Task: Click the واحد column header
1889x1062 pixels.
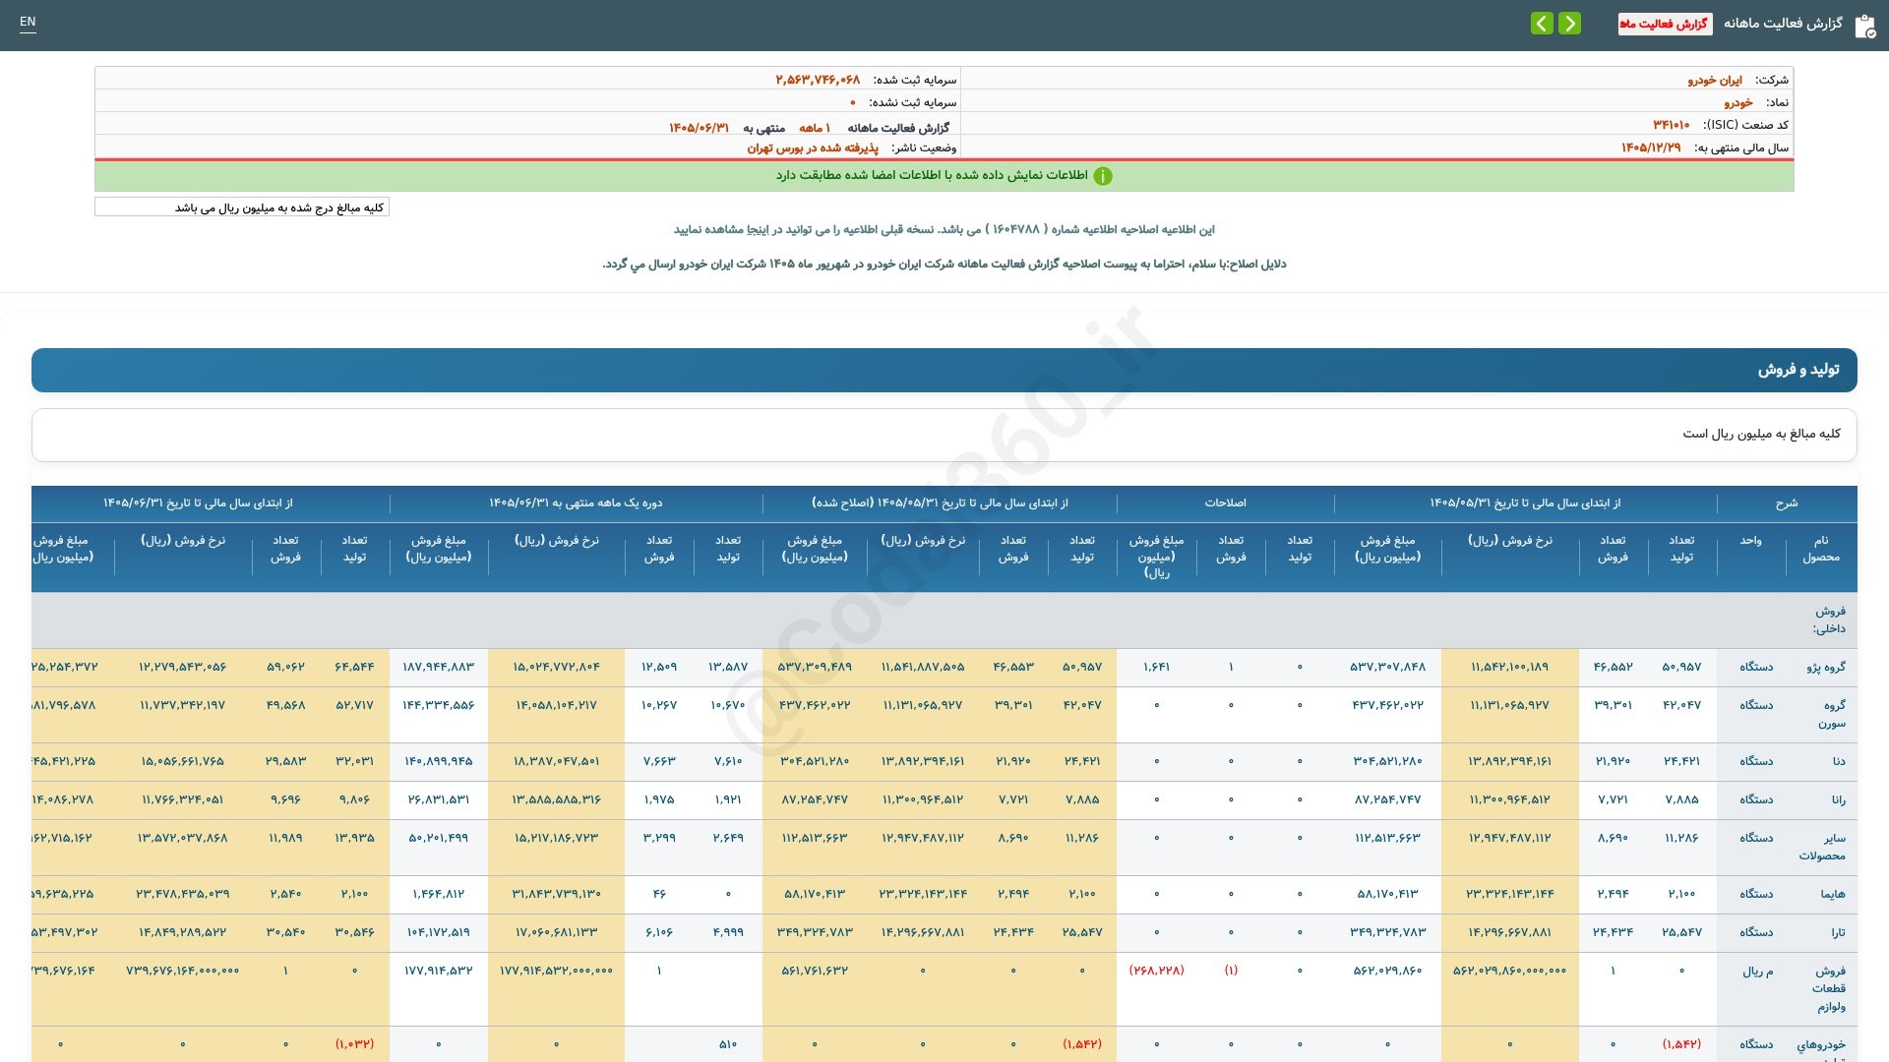Action: pos(1750,542)
